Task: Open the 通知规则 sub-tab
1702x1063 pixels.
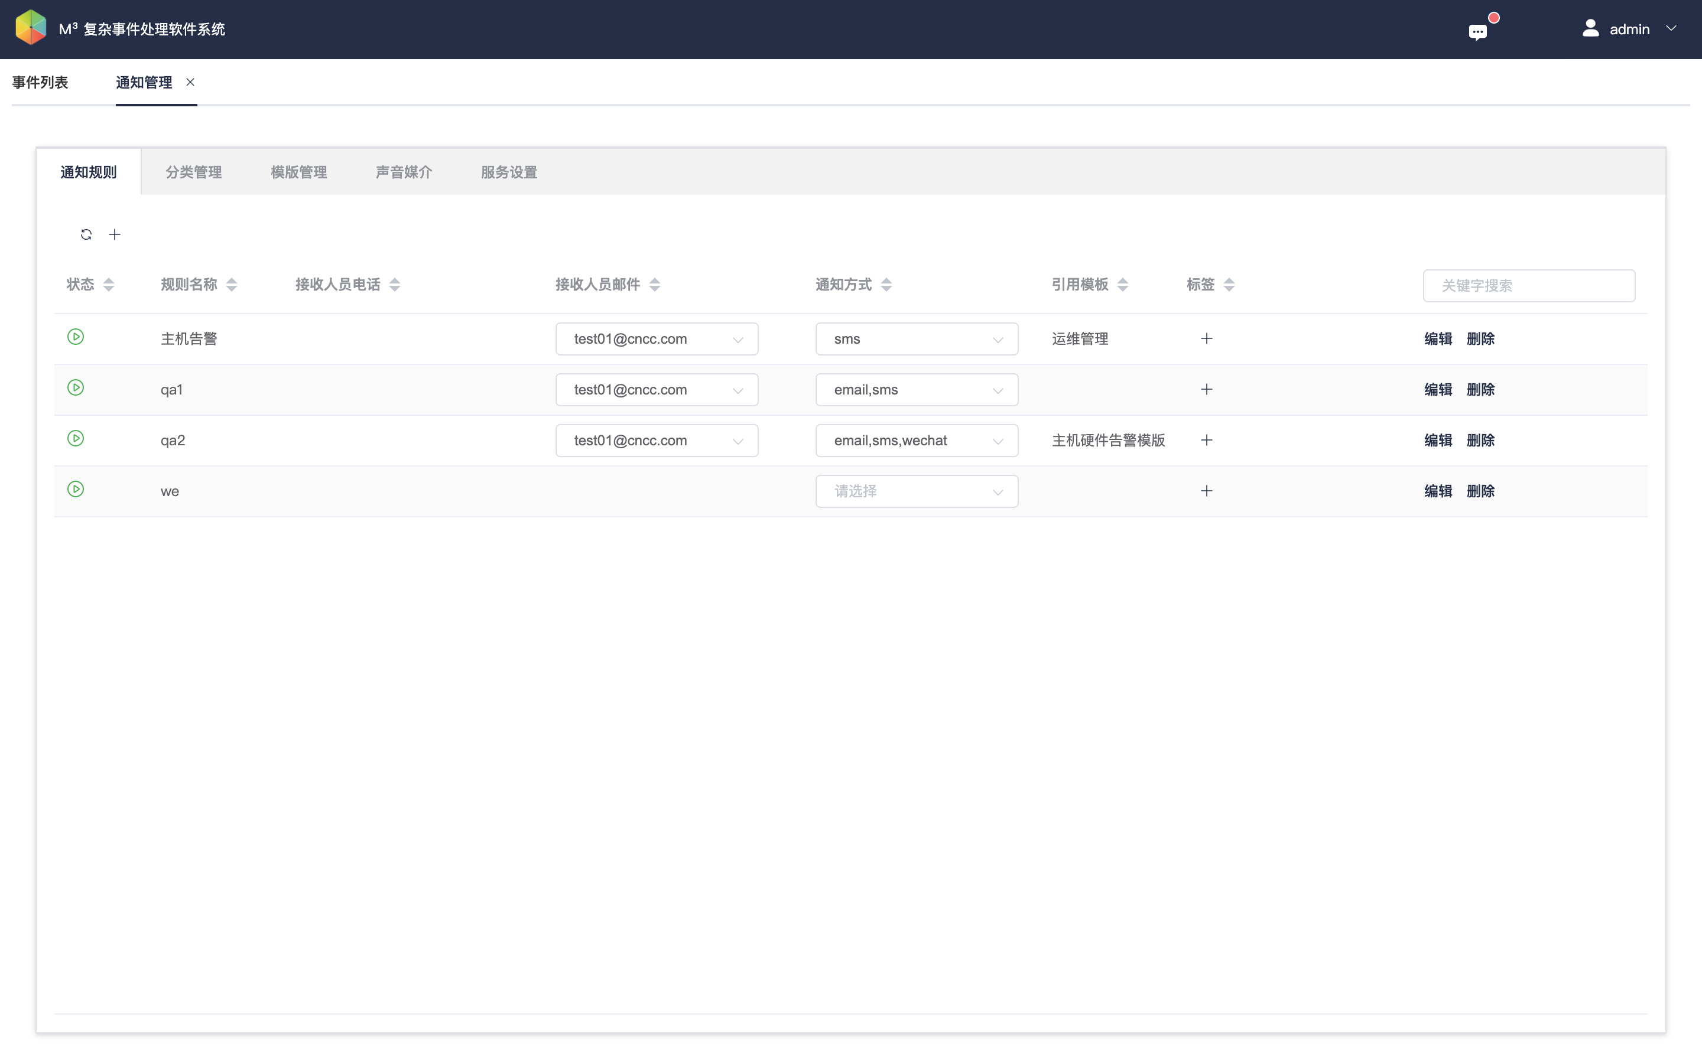Action: pos(89,172)
